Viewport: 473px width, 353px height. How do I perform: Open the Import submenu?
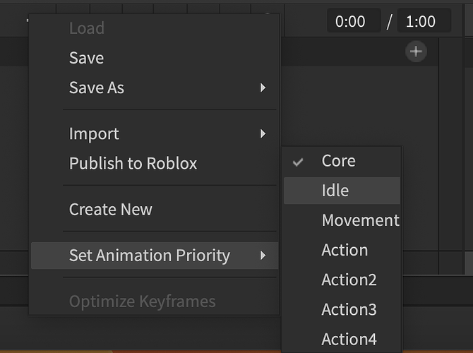pyautogui.click(x=94, y=133)
